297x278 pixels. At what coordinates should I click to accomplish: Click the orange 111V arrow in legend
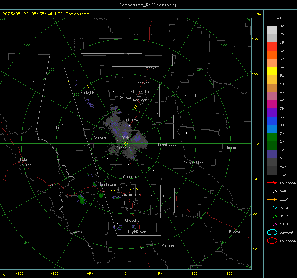[272, 199]
